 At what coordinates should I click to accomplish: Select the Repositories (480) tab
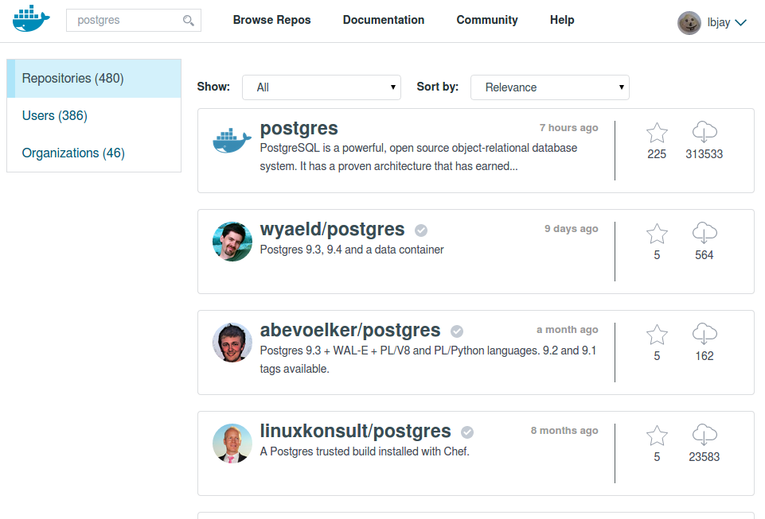pos(94,79)
